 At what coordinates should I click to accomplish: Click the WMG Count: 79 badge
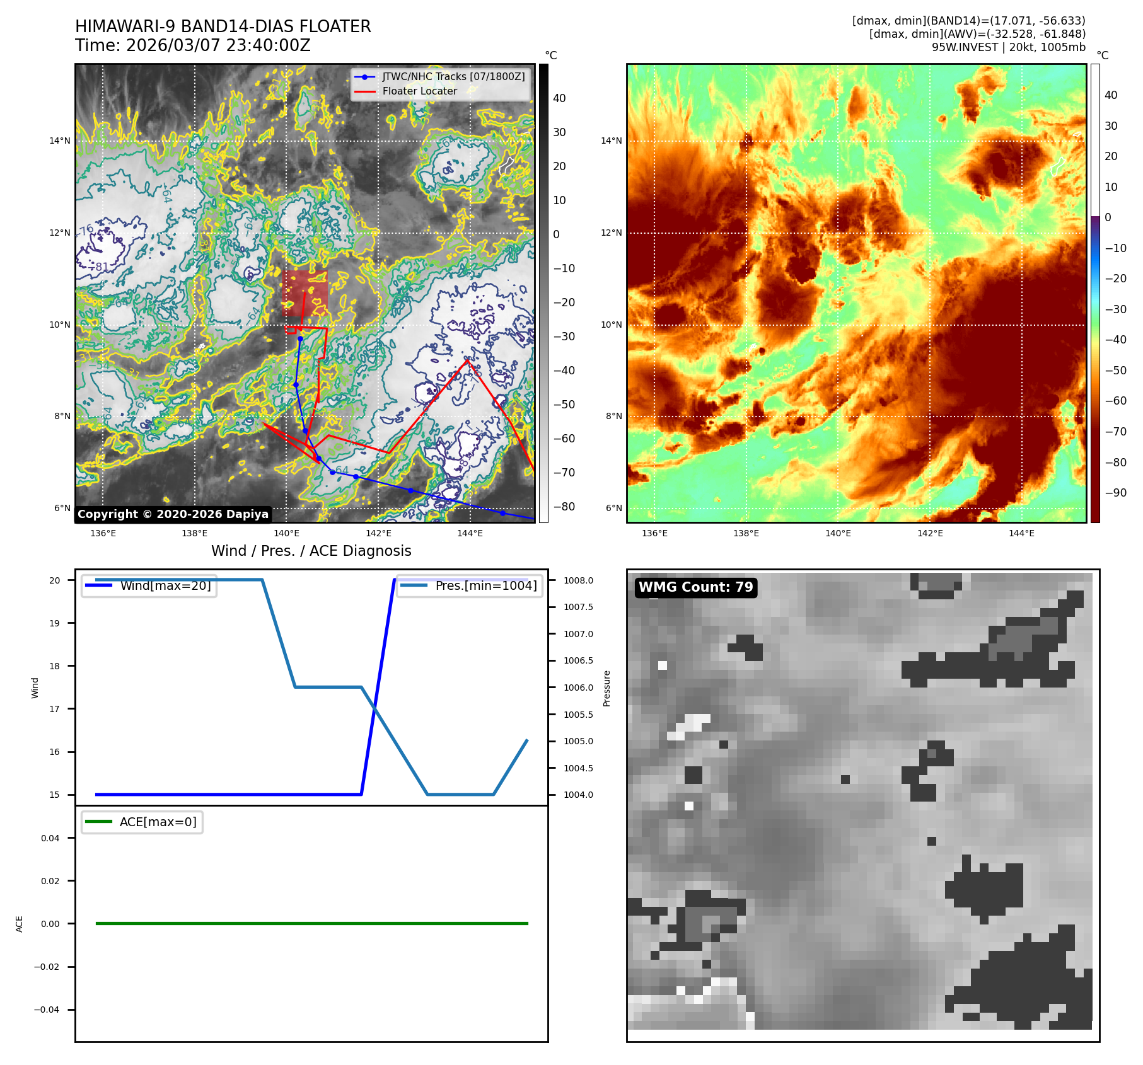coord(695,587)
